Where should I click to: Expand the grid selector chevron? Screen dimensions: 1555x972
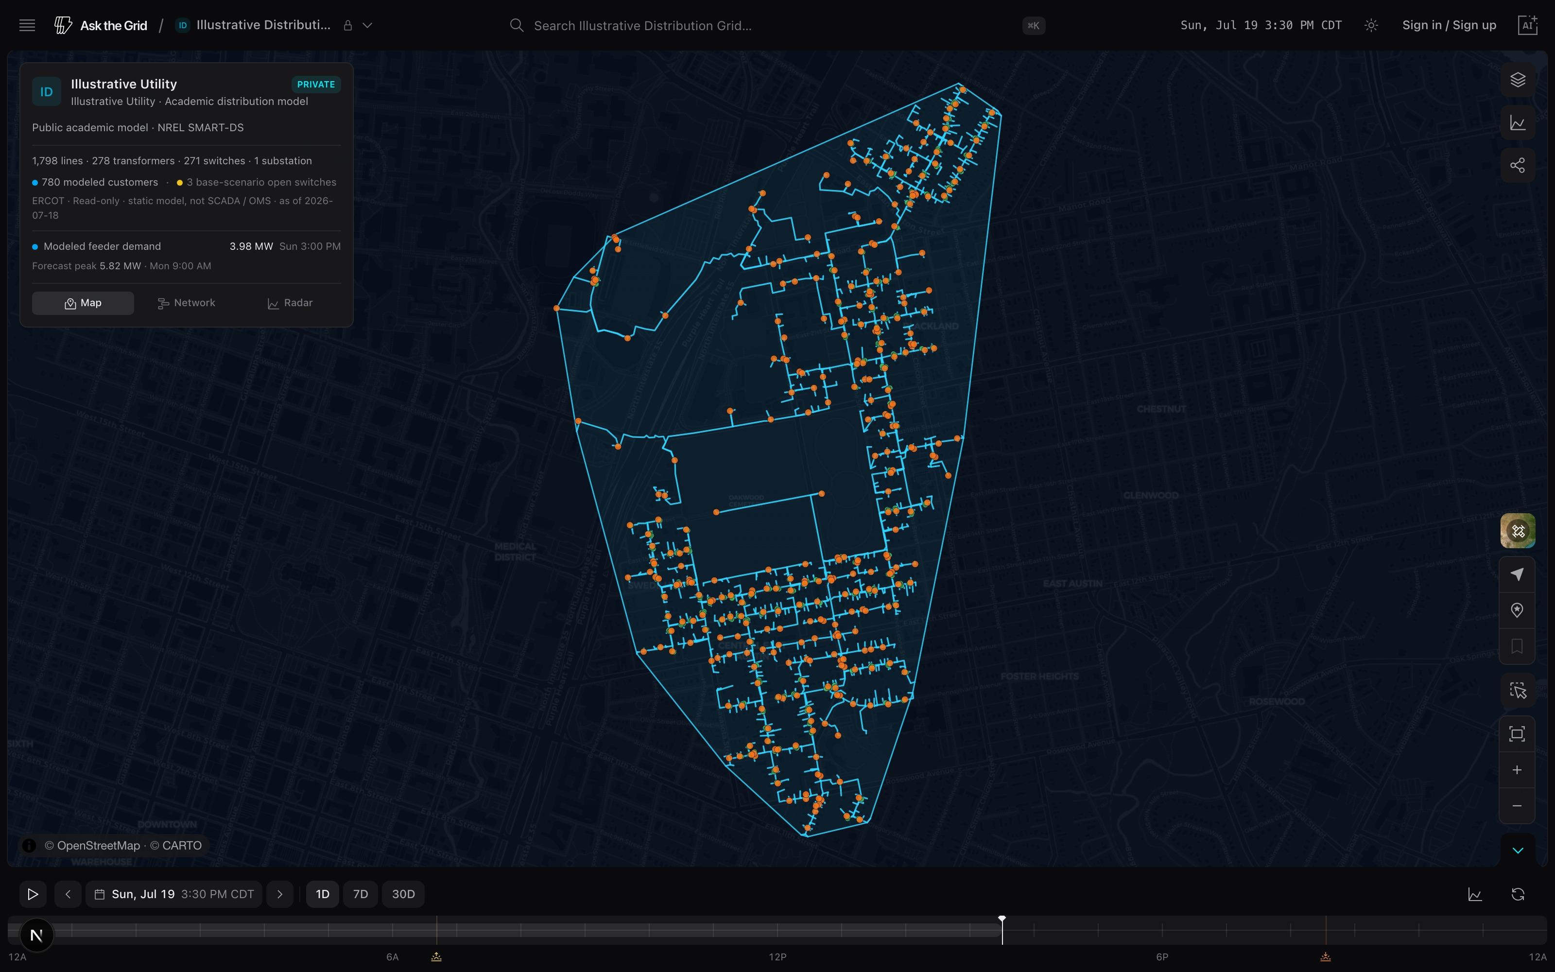(x=367, y=25)
